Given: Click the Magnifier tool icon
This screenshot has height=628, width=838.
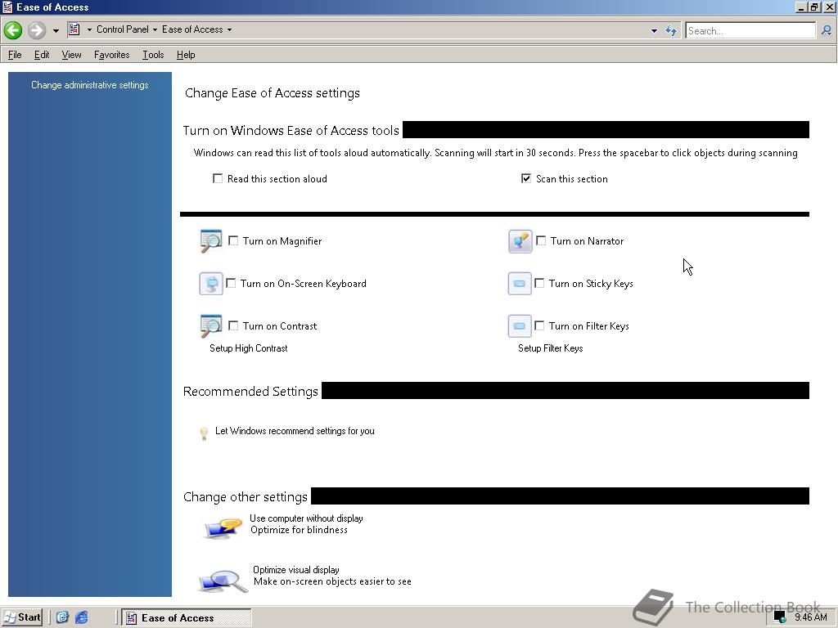Looking at the screenshot, I should point(211,241).
